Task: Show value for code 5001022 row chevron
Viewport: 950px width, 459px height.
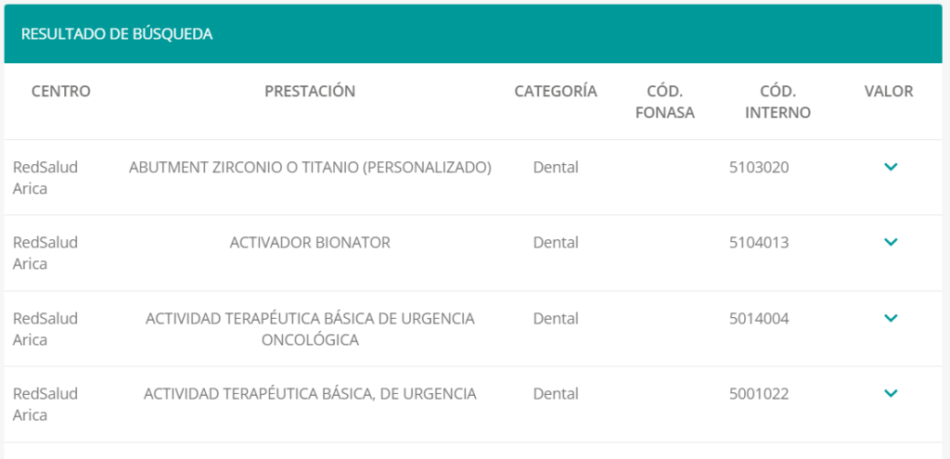Action: pyautogui.click(x=890, y=393)
